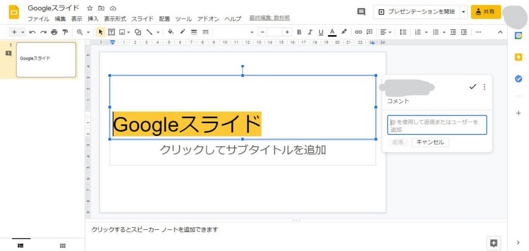This screenshot has width=529, height=251.
Task: Activate the paint format tool
Action: (x=65, y=32)
